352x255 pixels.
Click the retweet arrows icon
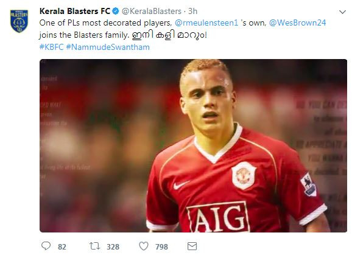pos(94,246)
